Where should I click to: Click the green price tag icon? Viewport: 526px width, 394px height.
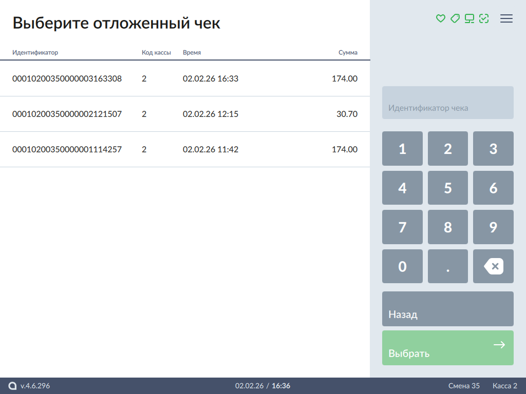pos(455,18)
